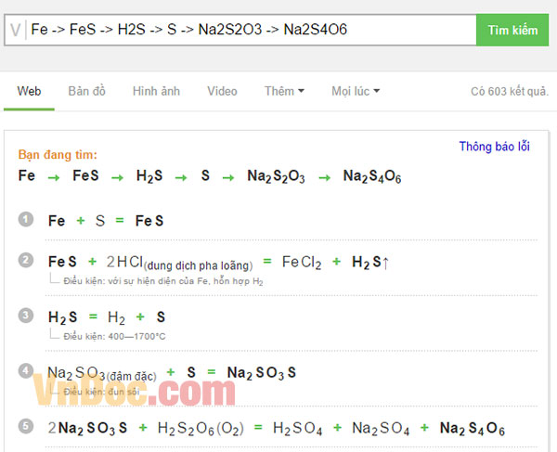
Task: Click the V logo icon in search box
Action: 16,30
